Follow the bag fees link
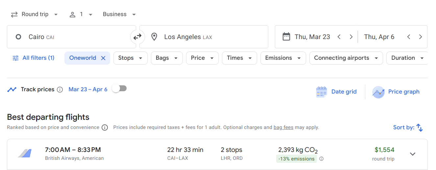Image resolution: width=436 pixels, height=170 pixels. [283, 127]
